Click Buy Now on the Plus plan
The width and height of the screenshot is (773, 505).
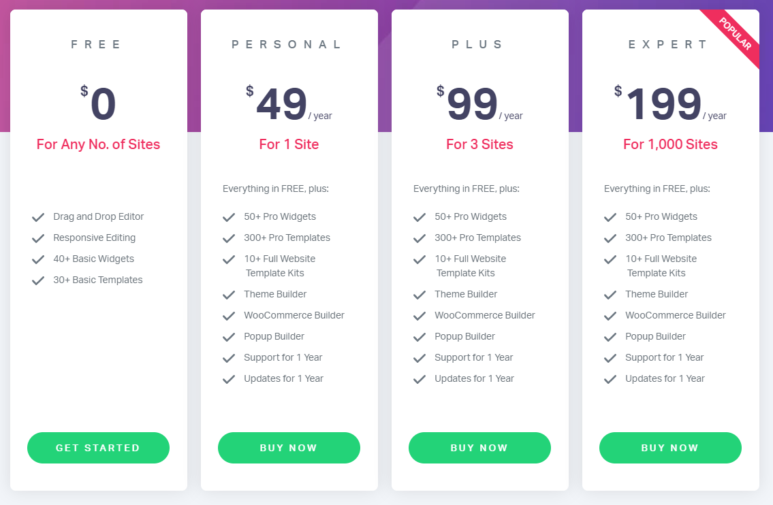(x=479, y=448)
